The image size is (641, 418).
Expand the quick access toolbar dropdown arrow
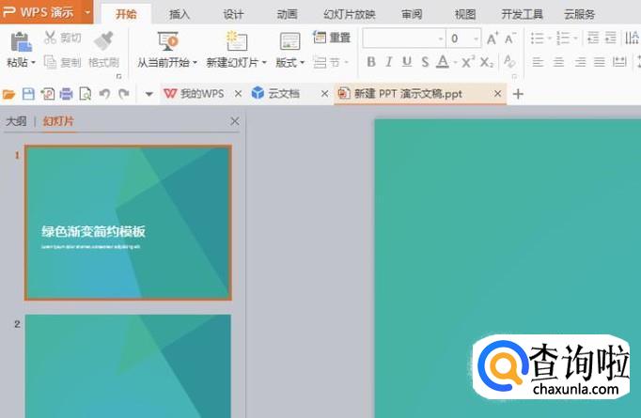[149, 94]
